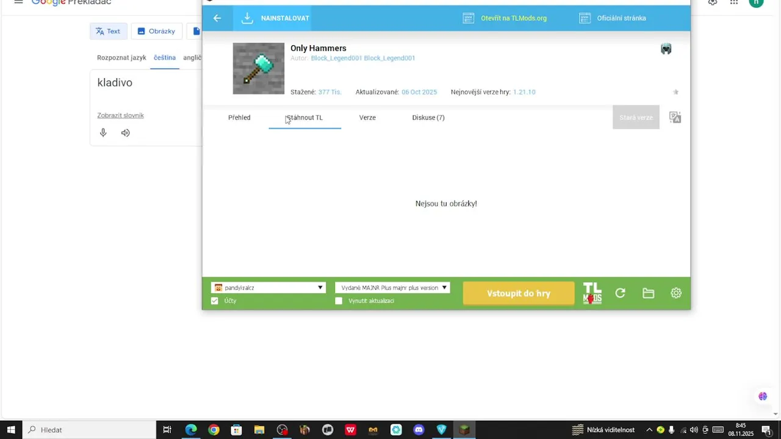The image size is (781, 439).
Task: Open Microsoft Edge from taskbar
Action: (191, 430)
